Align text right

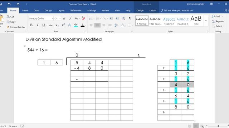(104, 25)
